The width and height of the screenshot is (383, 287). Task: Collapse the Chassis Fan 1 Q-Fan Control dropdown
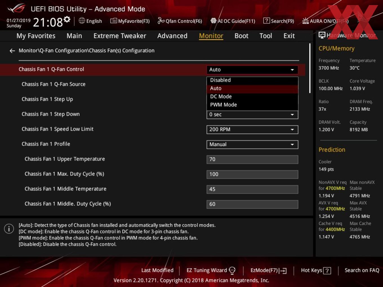click(252, 69)
